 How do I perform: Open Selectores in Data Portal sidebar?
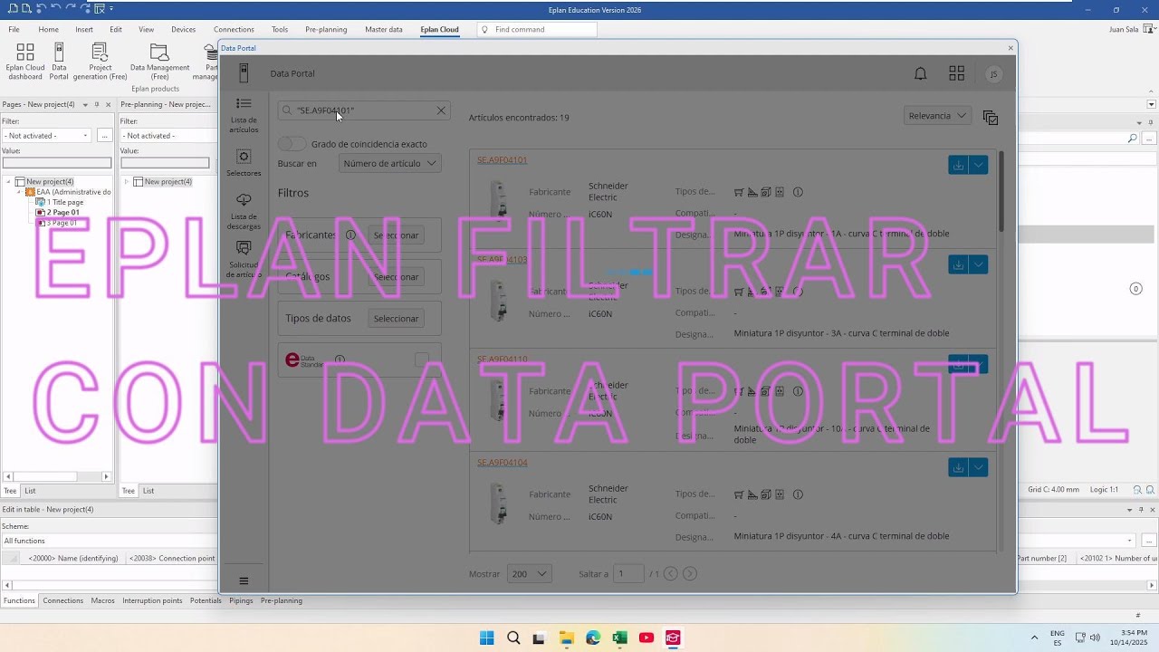[x=244, y=163]
